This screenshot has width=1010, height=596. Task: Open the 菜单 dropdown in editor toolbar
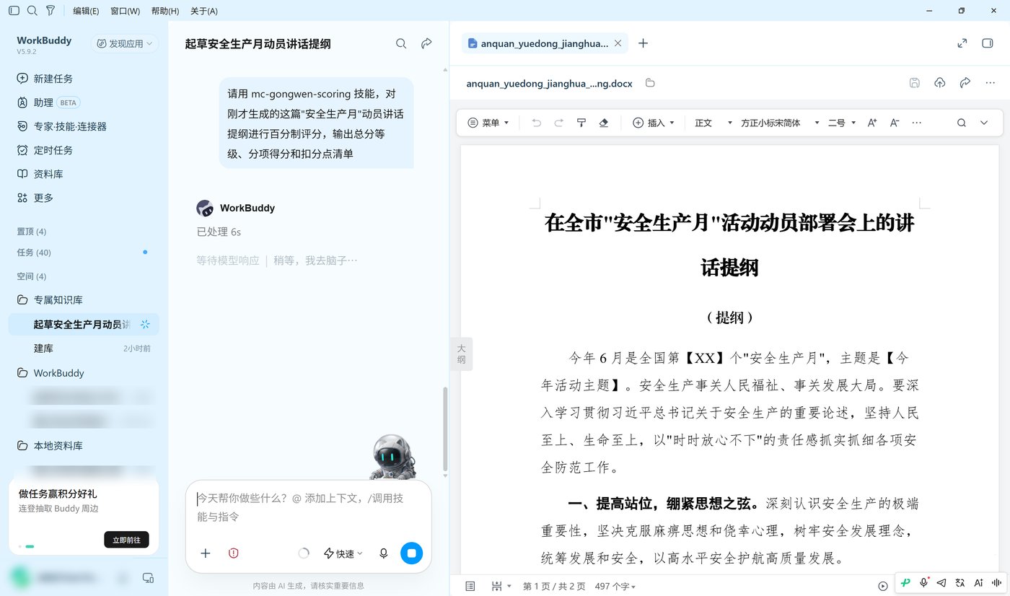488,123
